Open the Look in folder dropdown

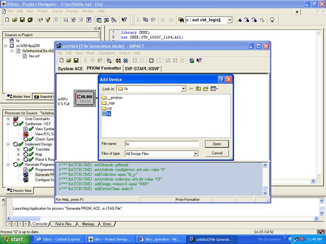(183, 89)
